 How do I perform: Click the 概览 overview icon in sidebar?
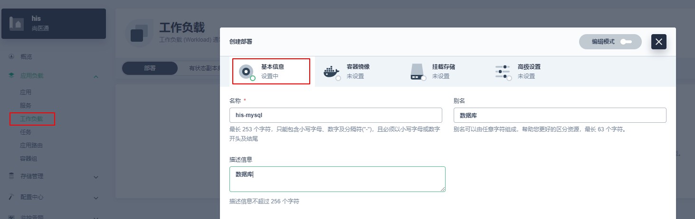(x=12, y=57)
